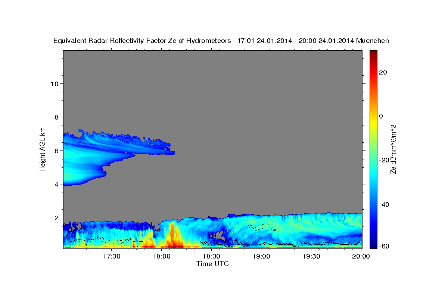
Task: Click the high cloud layer tip near 6 km
Action: click(x=172, y=152)
